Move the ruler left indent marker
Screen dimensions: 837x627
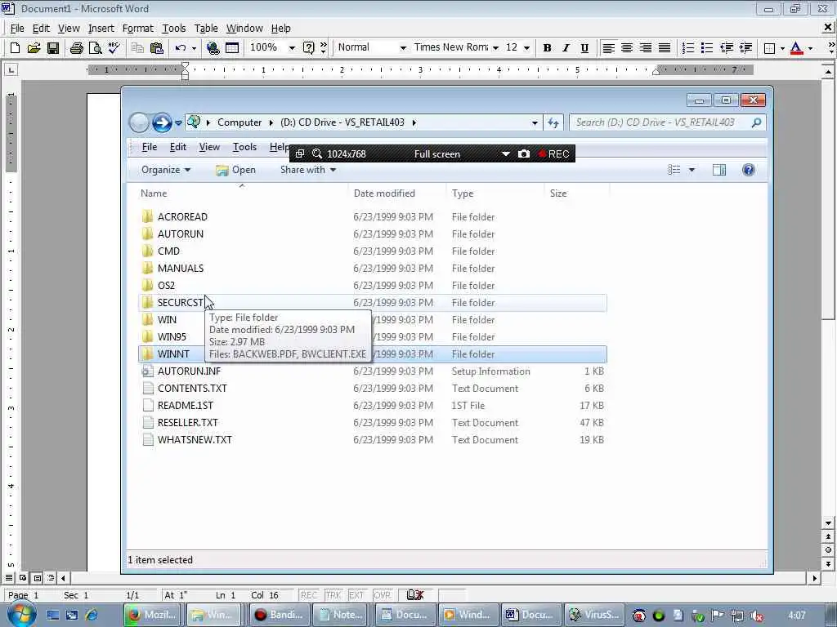pyautogui.click(x=185, y=76)
